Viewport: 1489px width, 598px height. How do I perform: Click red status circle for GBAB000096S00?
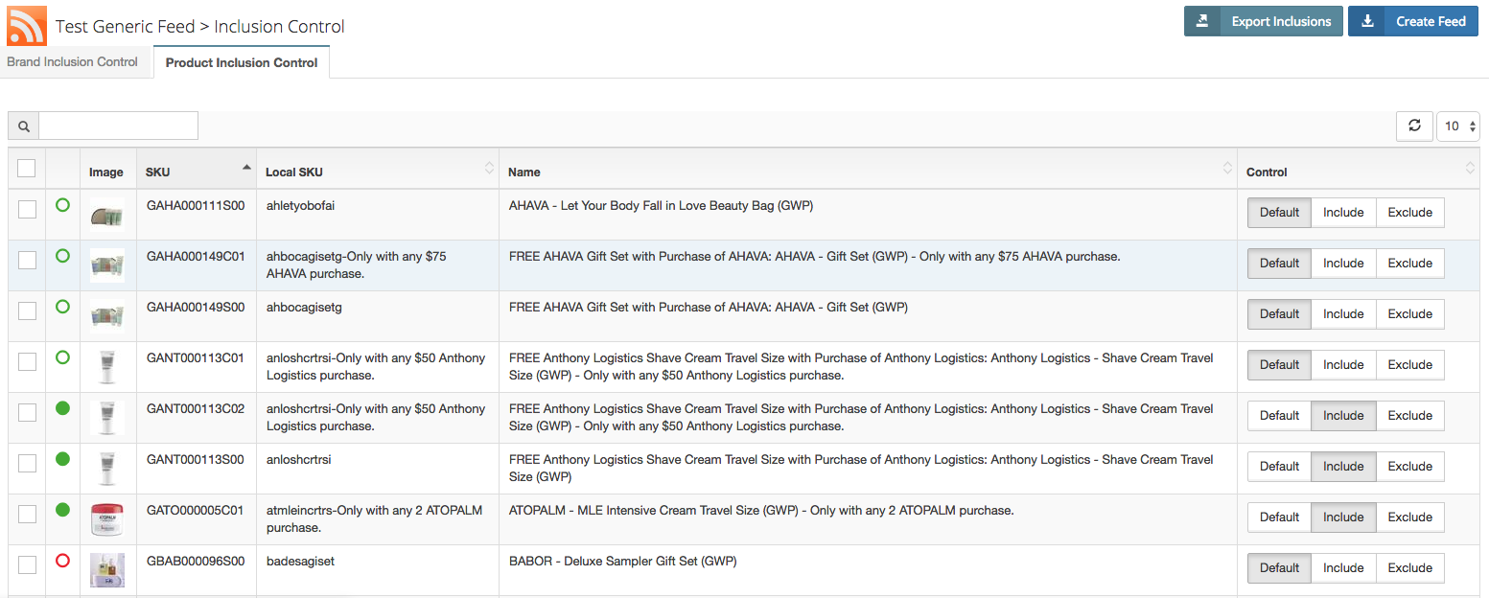(x=62, y=561)
